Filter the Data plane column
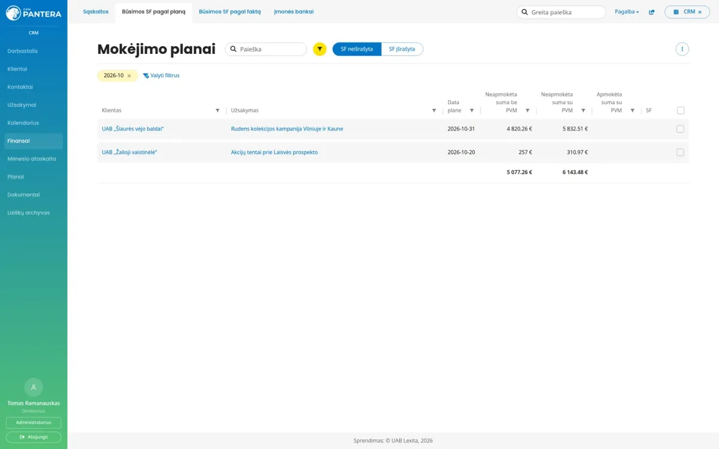 click(x=472, y=111)
